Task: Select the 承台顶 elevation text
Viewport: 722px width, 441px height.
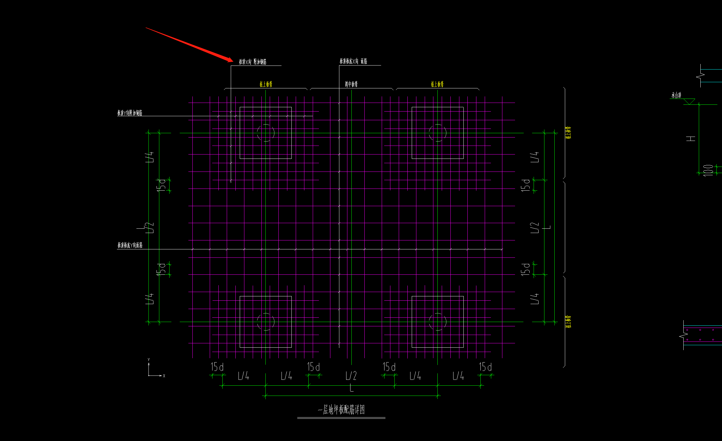Action: (676, 95)
